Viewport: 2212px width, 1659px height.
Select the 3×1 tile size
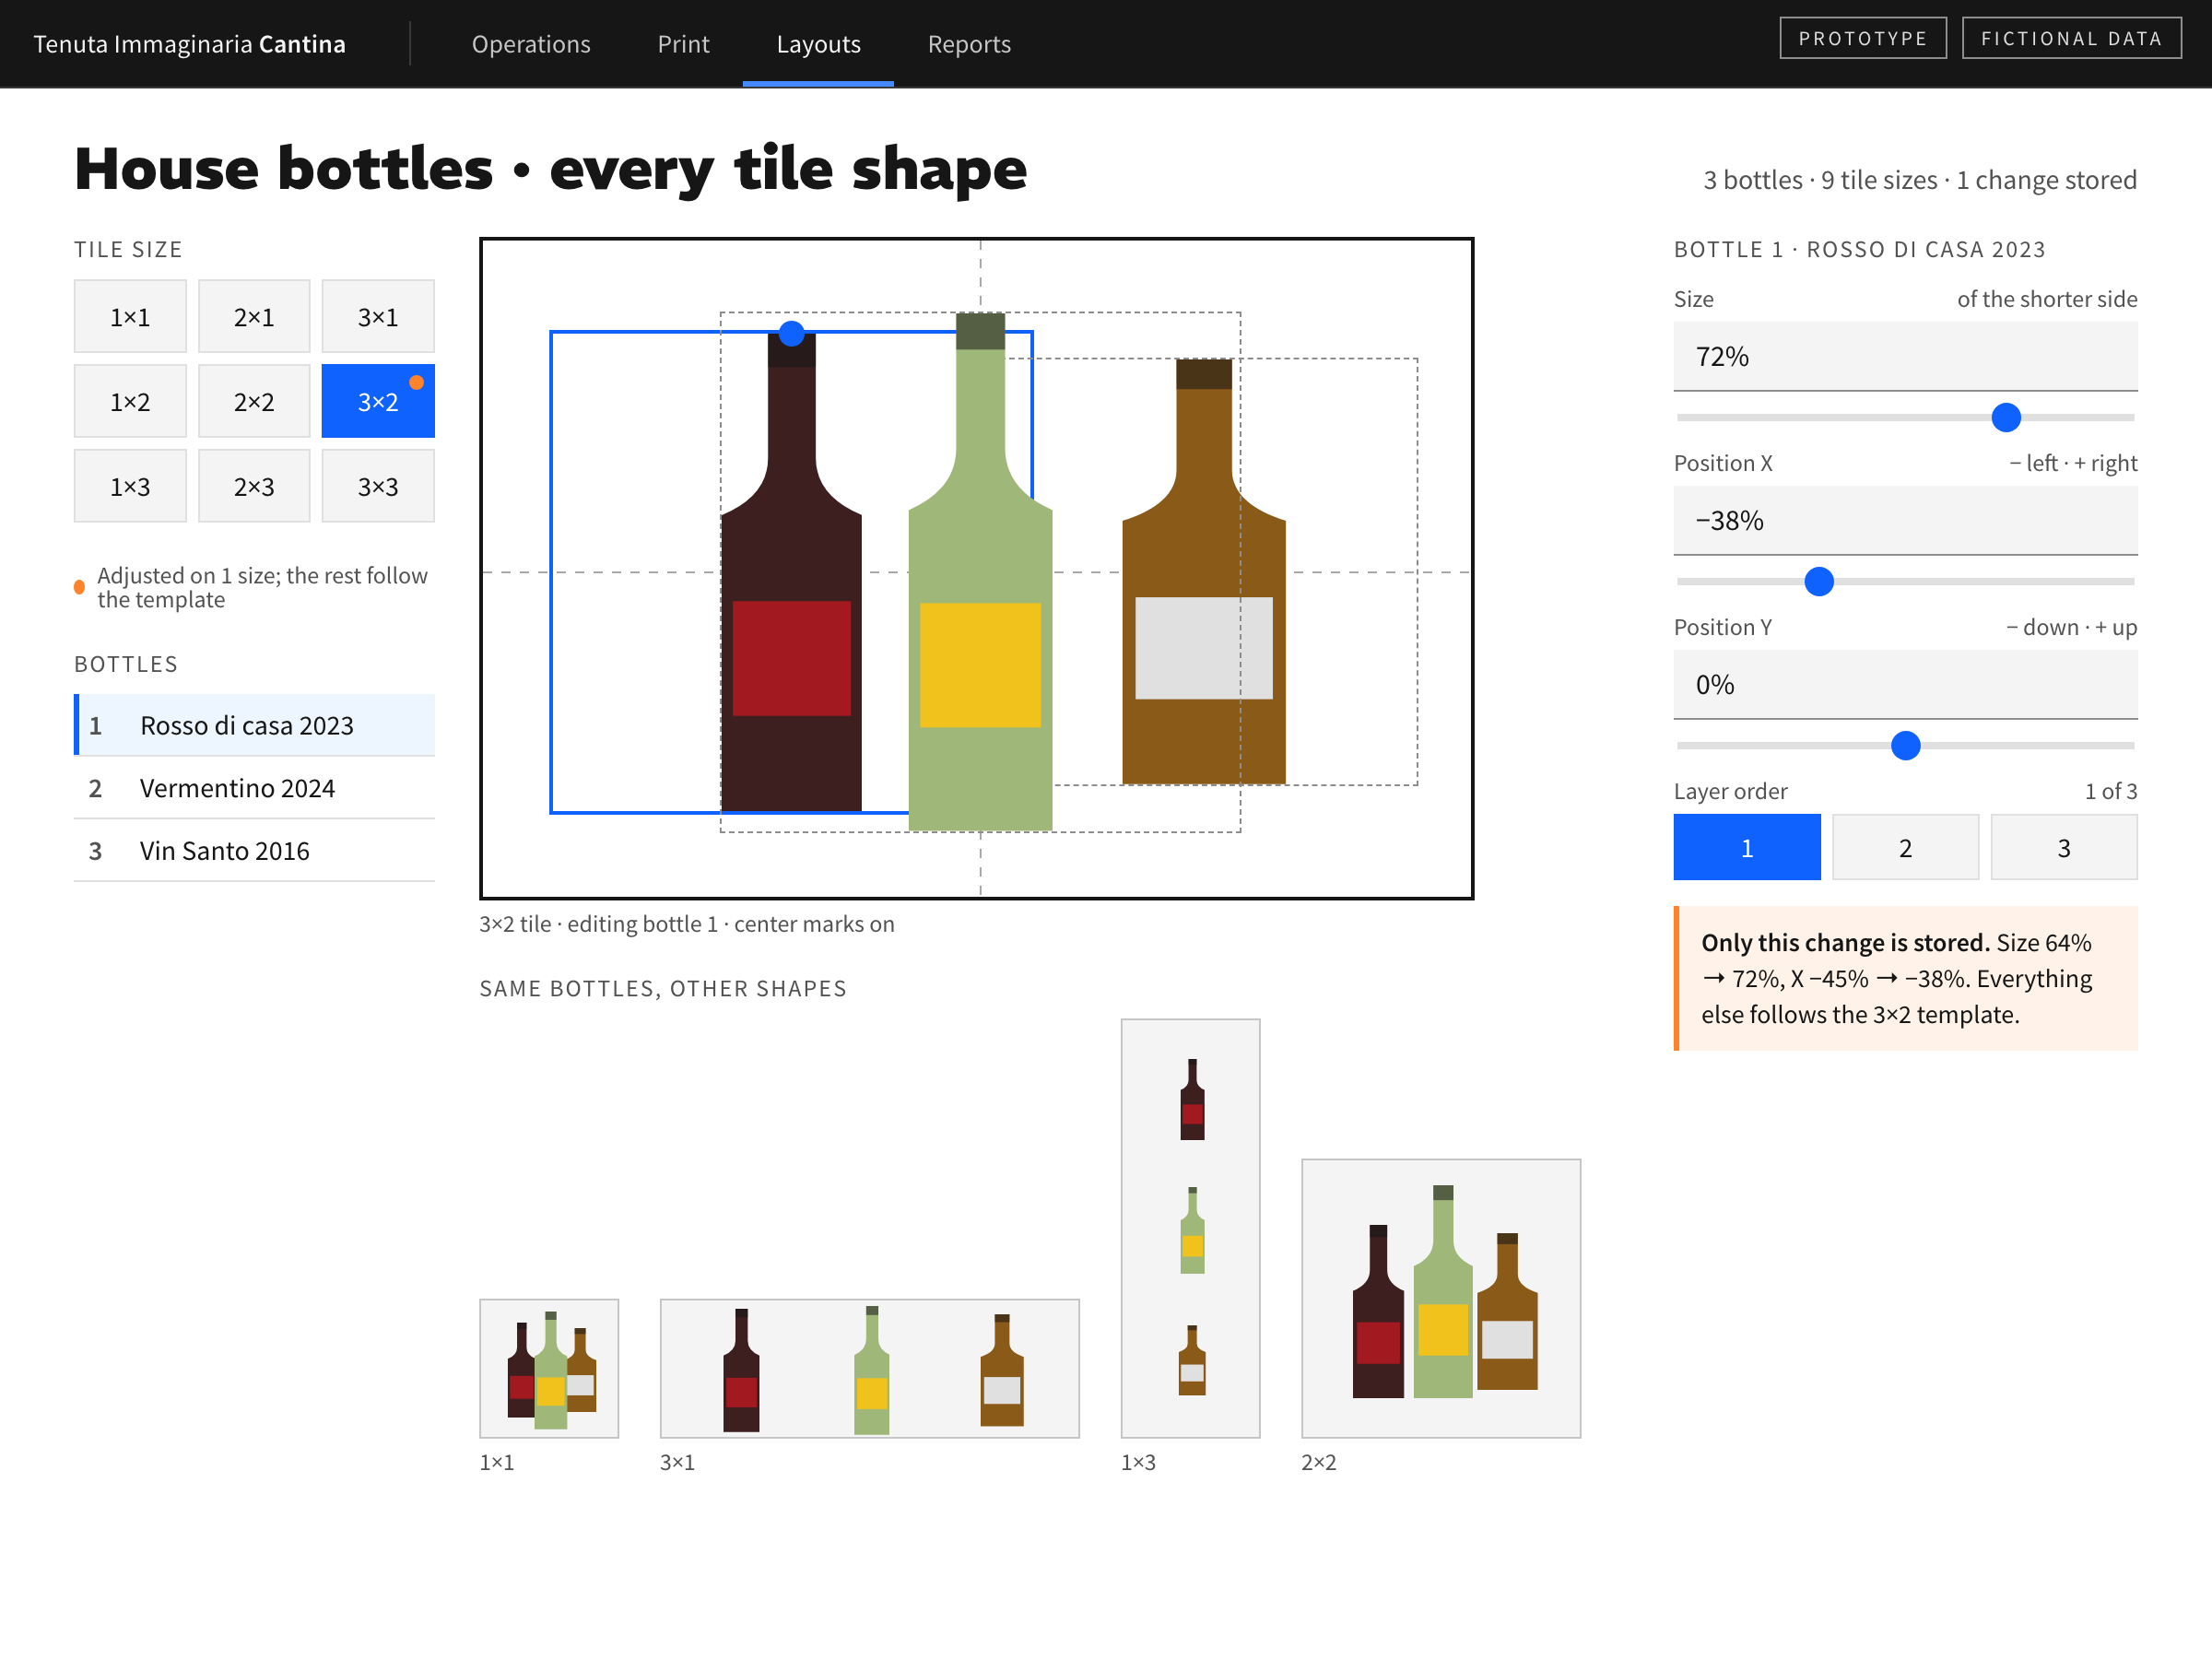(x=378, y=317)
